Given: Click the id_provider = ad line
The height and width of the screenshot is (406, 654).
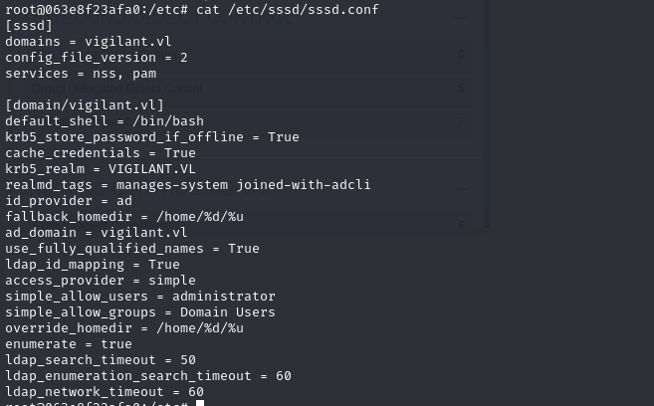Looking at the screenshot, I should (68, 200).
